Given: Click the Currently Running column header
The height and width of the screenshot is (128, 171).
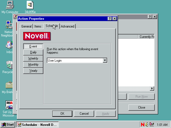Looking at the screenshot, I should 146,37.
